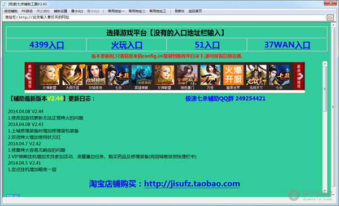The image size is (339, 206).
Task: Click '2.双倍烤火增加使用状元红' line
Action: coord(34,137)
